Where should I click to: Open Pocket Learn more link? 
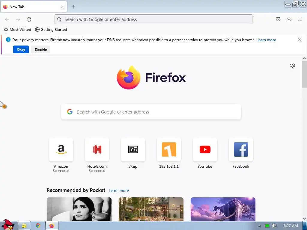pos(119,190)
